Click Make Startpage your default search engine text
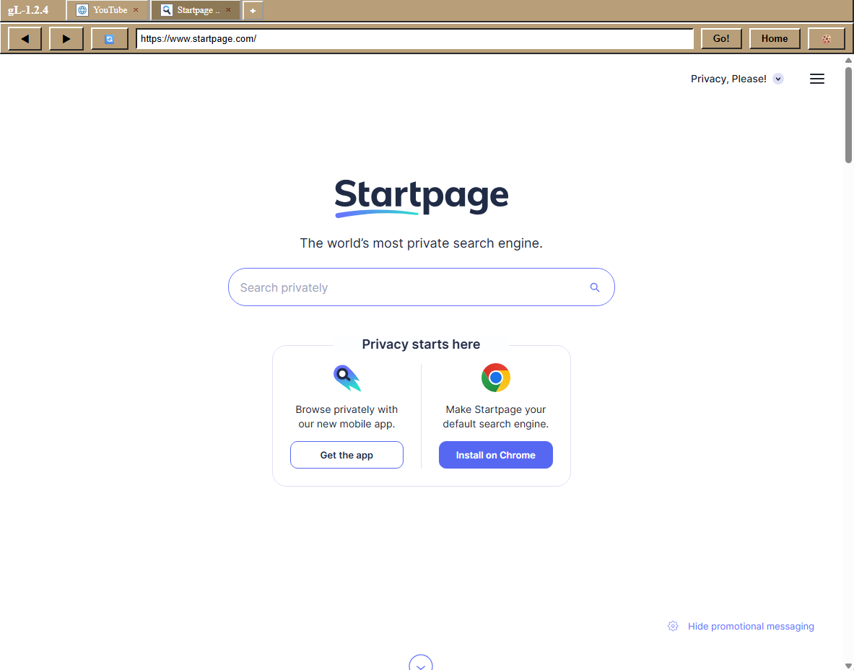 (x=496, y=417)
